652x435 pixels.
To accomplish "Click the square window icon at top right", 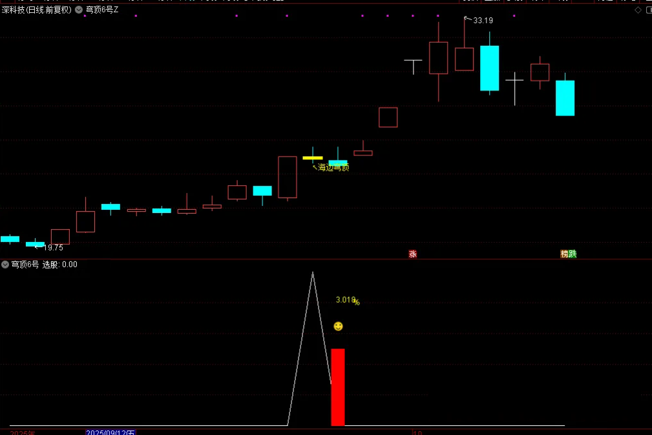I will click(649, 10).
